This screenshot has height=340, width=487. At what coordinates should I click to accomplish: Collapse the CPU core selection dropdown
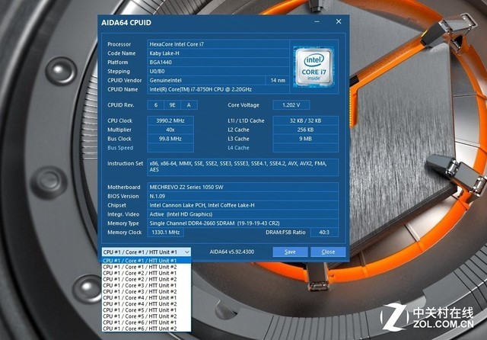point(187,252)
